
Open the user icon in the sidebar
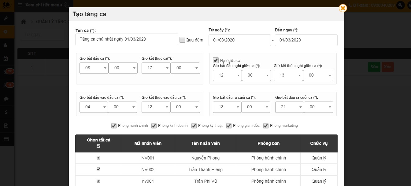(x=6, y=45)
